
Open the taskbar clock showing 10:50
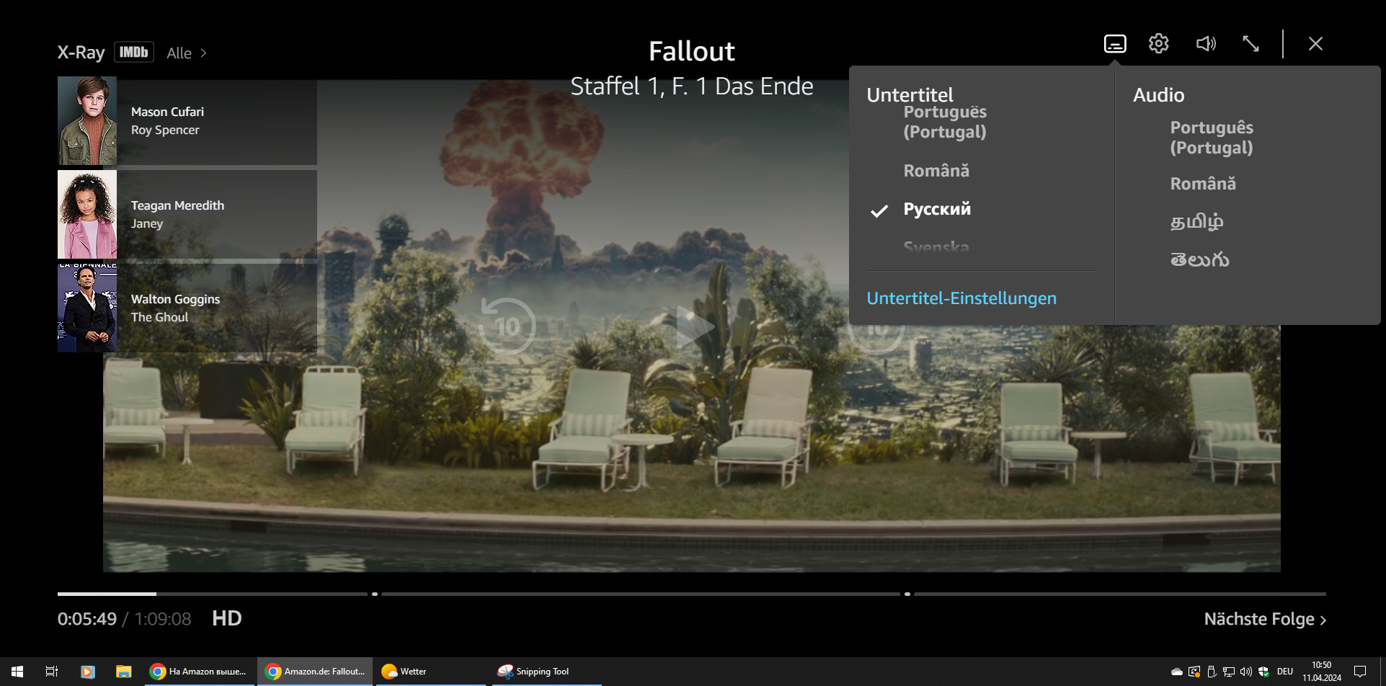[1322, 672]
